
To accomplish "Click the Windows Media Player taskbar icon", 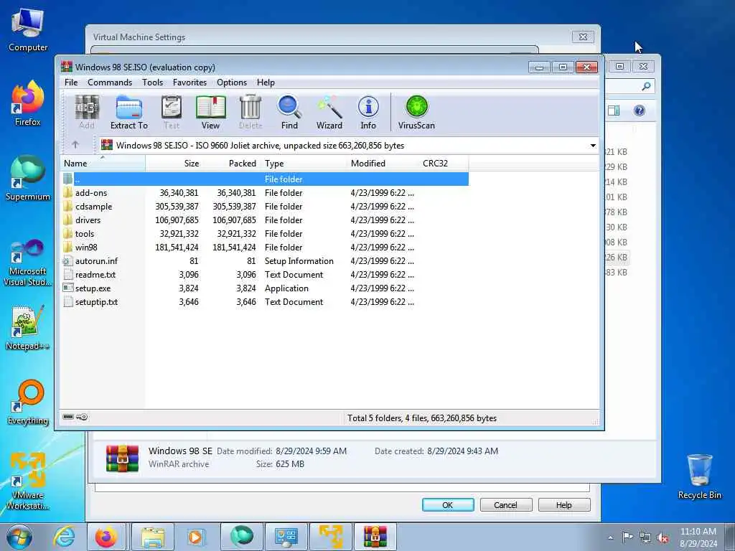I will pos(195,537).
